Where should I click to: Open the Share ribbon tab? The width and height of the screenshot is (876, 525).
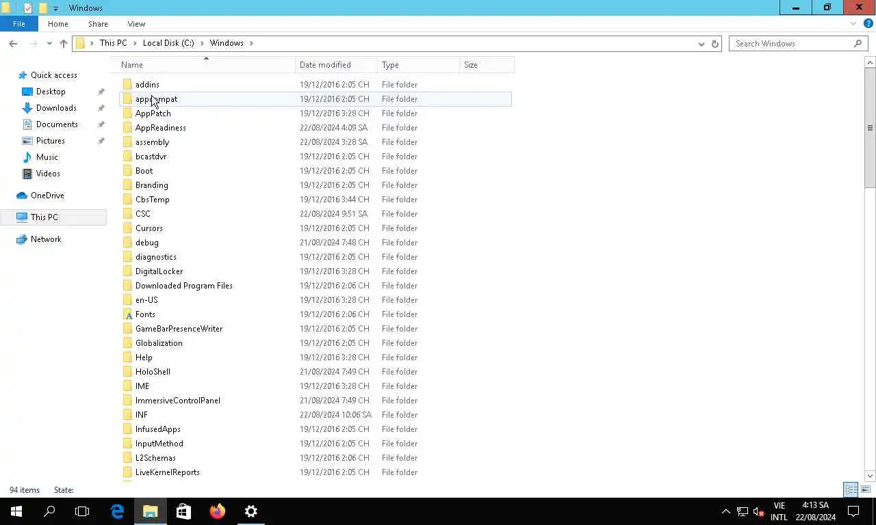(98, 24)
